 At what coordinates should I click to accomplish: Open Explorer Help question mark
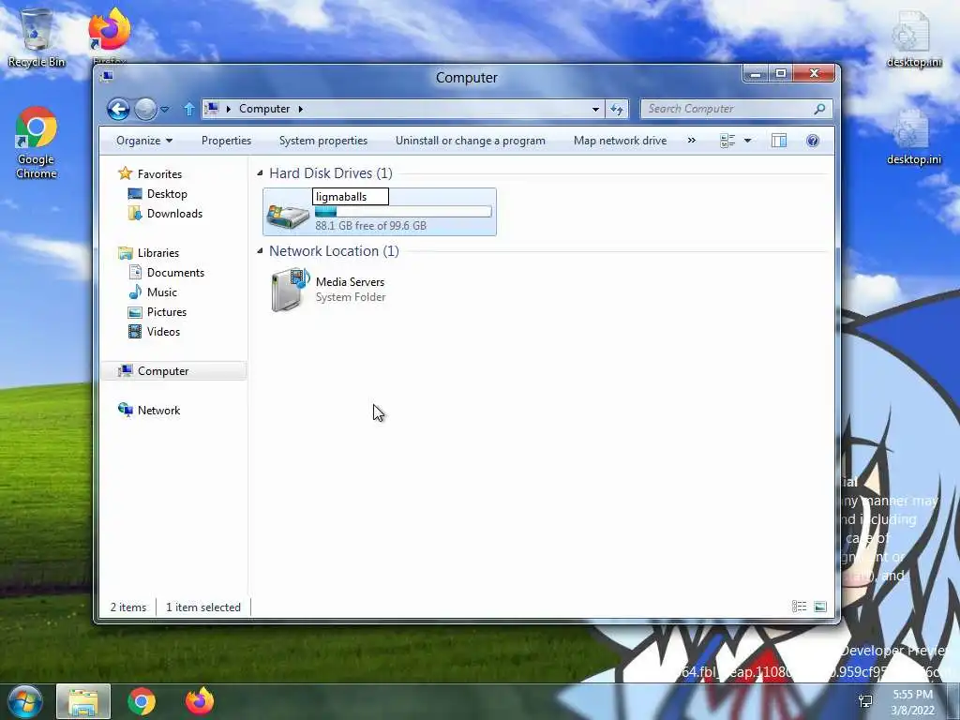(x=813, y=141)
